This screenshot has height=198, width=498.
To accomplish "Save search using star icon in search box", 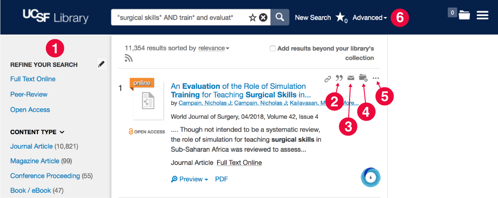I will click(253, 18).
